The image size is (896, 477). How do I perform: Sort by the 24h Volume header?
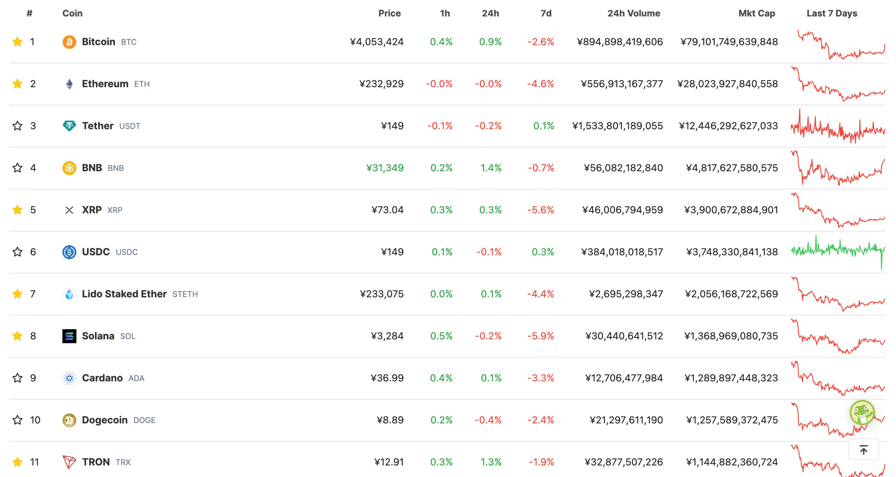(x=634, y=13)
